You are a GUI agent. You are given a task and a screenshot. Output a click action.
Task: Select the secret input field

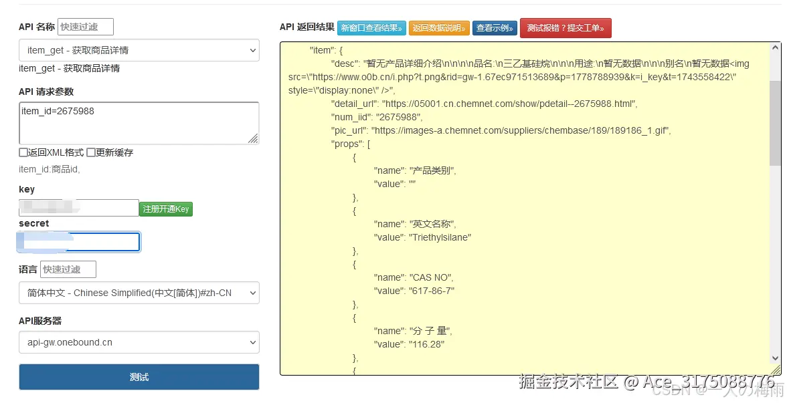pos(78,241)
